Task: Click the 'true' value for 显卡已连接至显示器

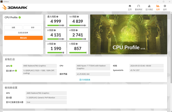Action: tap(46, 102)
